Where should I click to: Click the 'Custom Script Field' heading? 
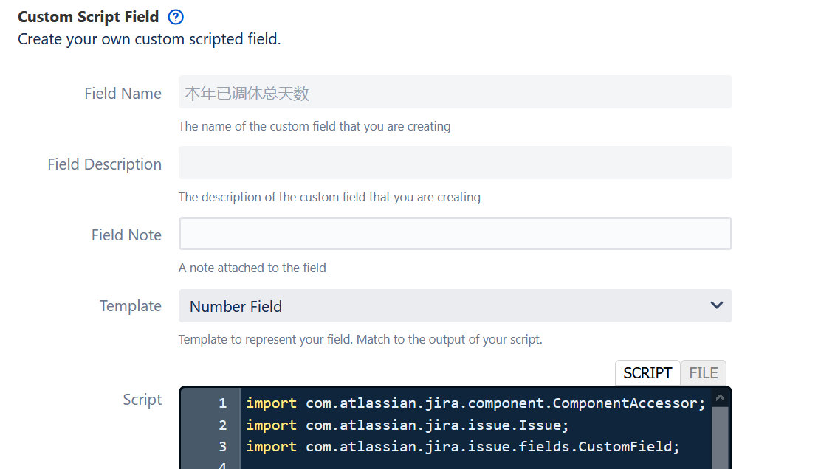point(89,17)
